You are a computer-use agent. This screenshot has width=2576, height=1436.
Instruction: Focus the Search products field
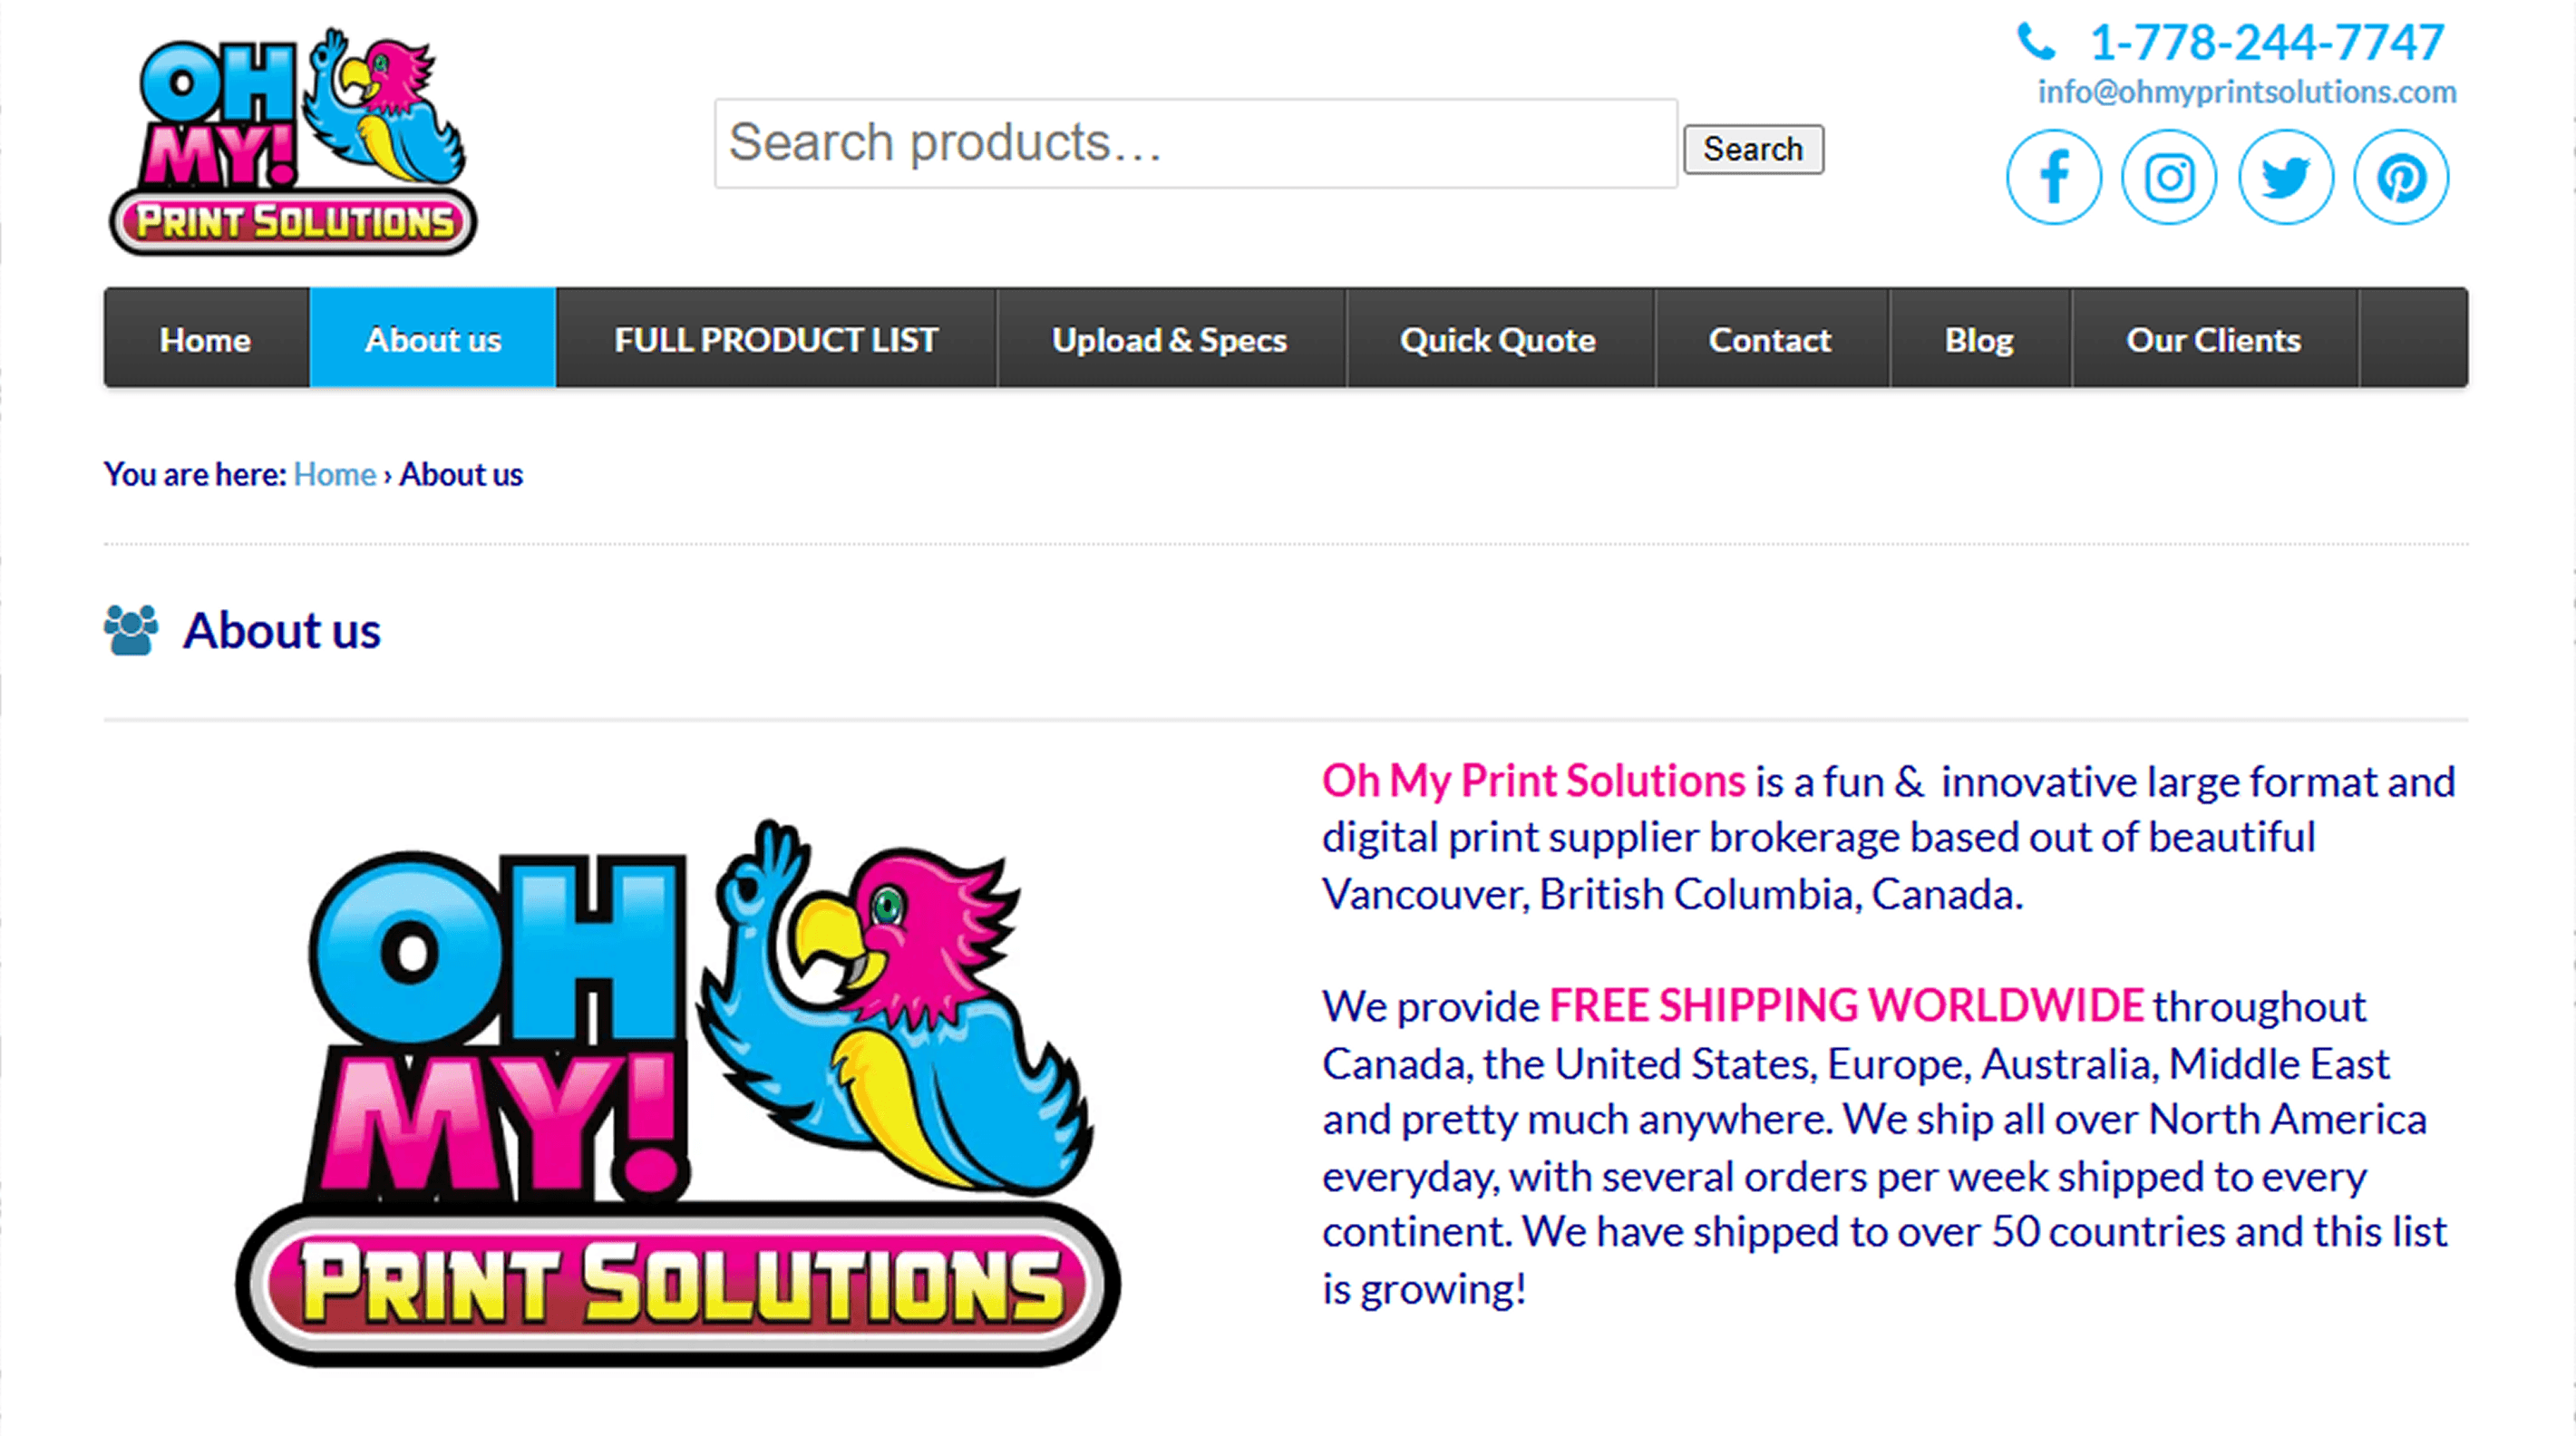[1195, 143]
